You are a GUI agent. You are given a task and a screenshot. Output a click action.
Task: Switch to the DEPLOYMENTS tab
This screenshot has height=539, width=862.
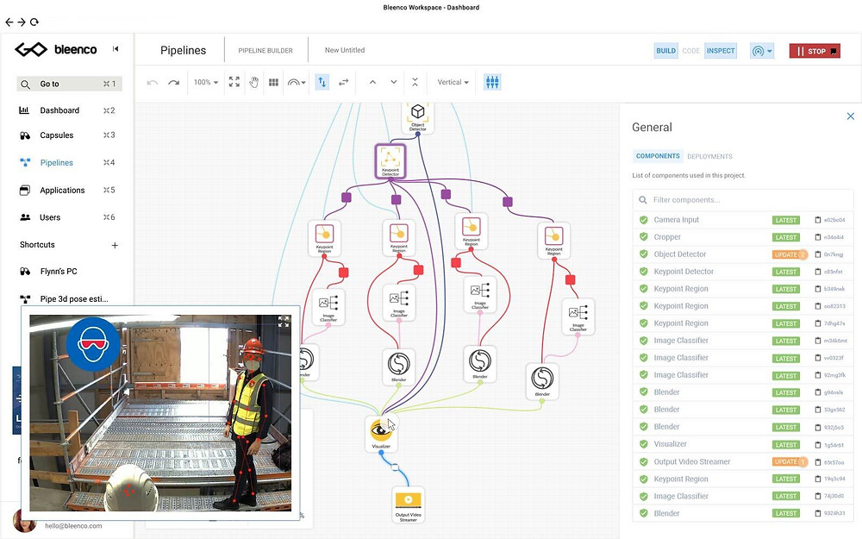tap(709, 157)
